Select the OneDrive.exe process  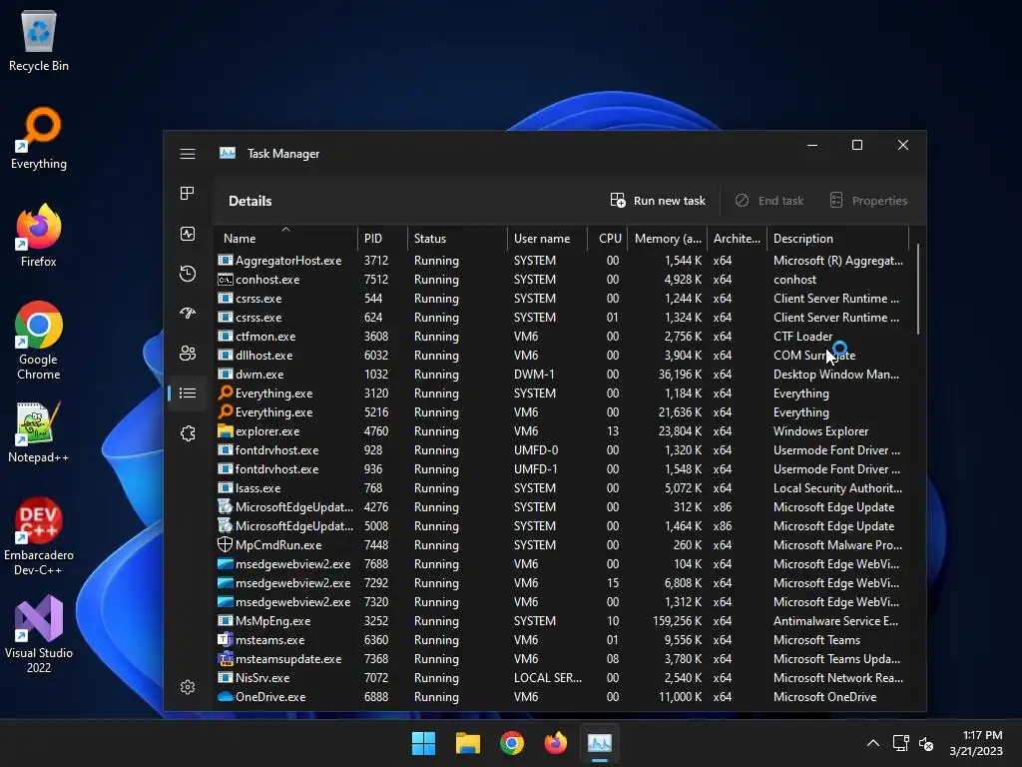click(x=563, y=696)
